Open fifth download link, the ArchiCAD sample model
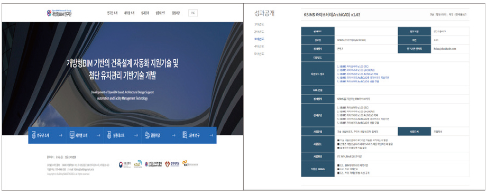 tap(358, 81)
